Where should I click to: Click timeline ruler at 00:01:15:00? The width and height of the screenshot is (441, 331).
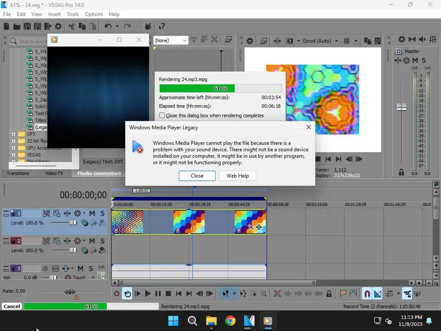pos(317,205)
